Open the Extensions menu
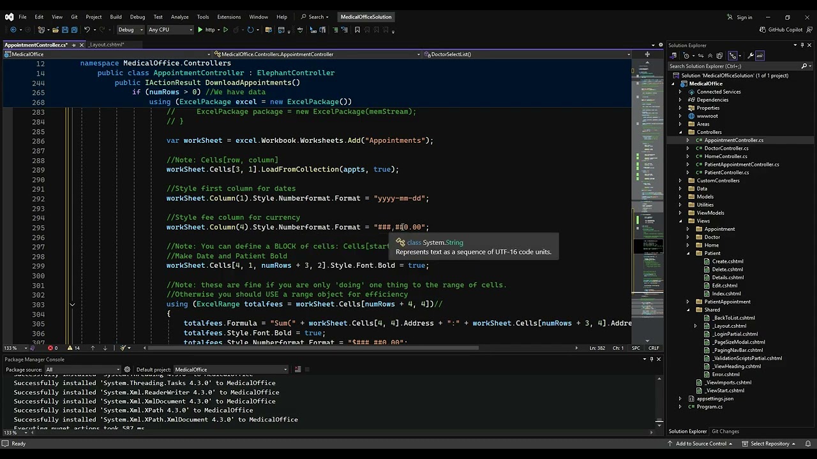The height and width of the screenshot is (459, 817). click(229, 17)
